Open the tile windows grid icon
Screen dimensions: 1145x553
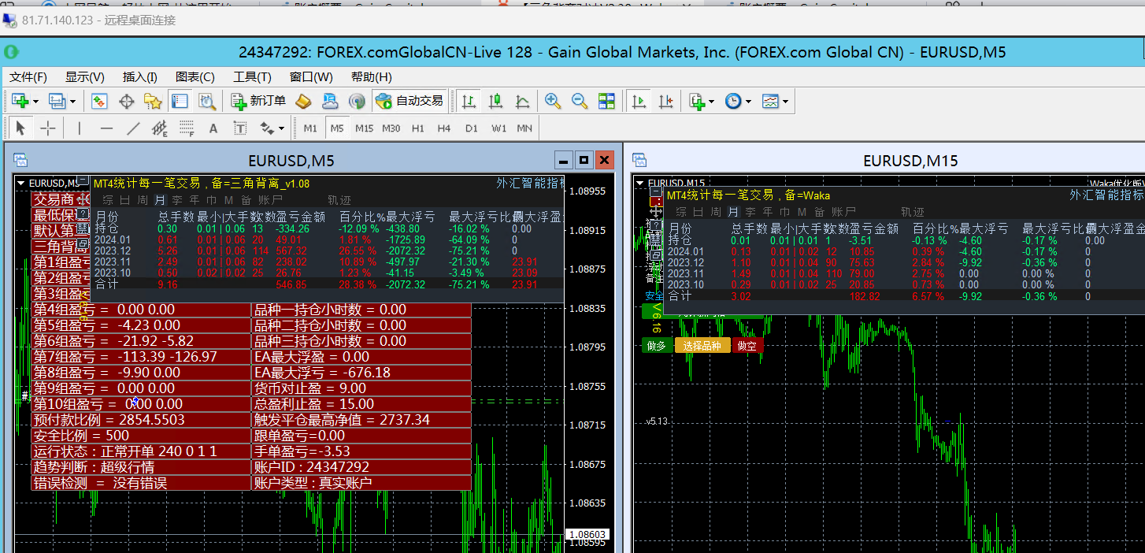[x=606, y=101]
